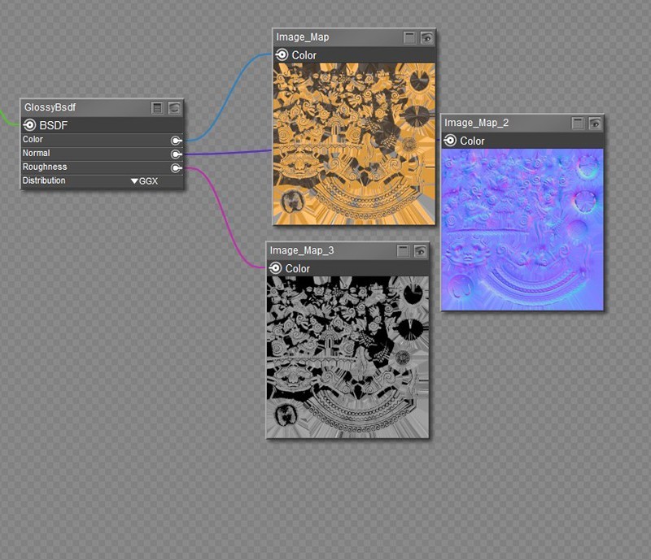Viewport: 651px width, 560px height.
Task: Click the Color input connector on GlossyBsdf
Action: [x=176, y=141]
